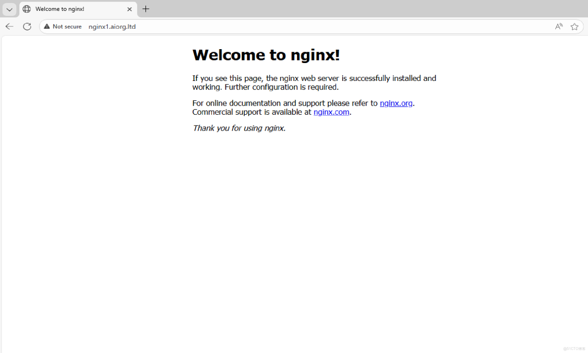Click the text Further configuration is required
The image size is (588, 353).
coord(282,87)
